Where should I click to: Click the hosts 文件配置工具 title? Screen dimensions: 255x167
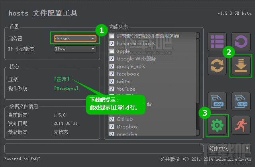point(43,13)
